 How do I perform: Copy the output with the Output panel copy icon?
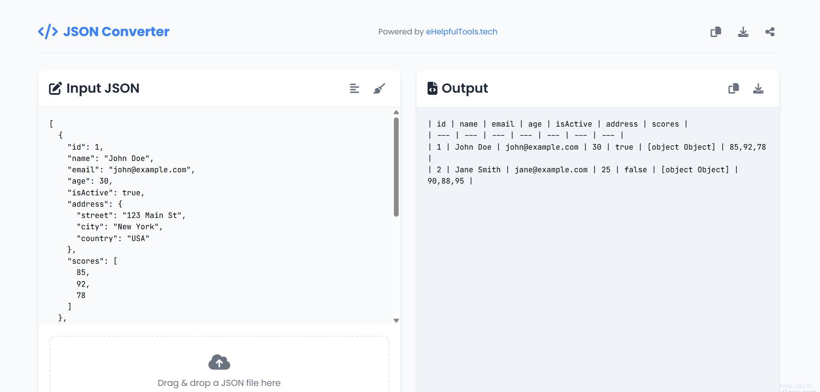[733, 89]
